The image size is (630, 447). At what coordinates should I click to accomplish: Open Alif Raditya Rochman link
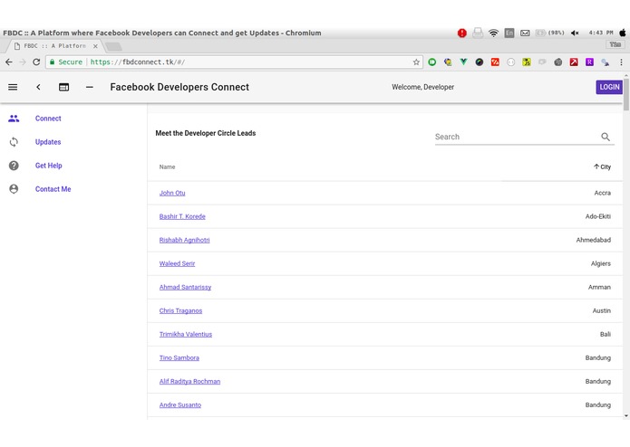189,381
